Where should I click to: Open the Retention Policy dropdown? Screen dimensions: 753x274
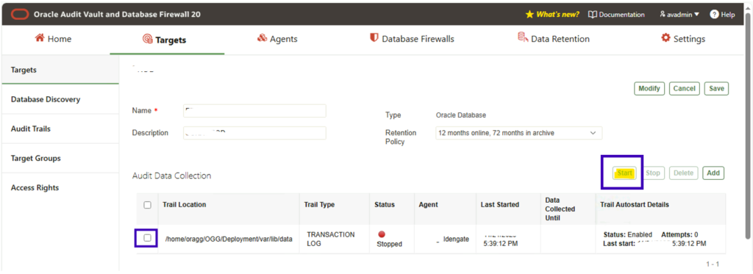(x=518, y=133)
